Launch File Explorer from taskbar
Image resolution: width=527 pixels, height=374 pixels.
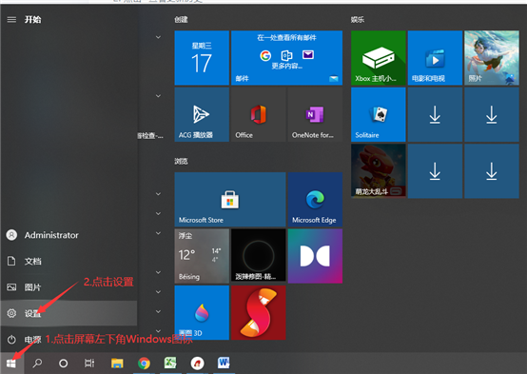coord(117,364)
